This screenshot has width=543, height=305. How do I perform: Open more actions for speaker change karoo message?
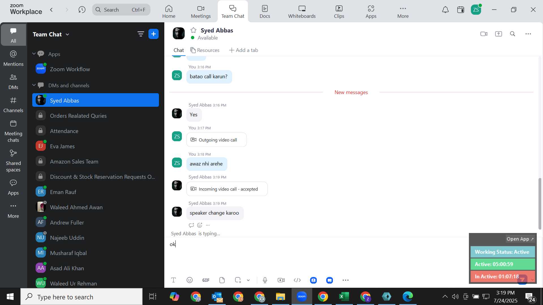(208, 225)
